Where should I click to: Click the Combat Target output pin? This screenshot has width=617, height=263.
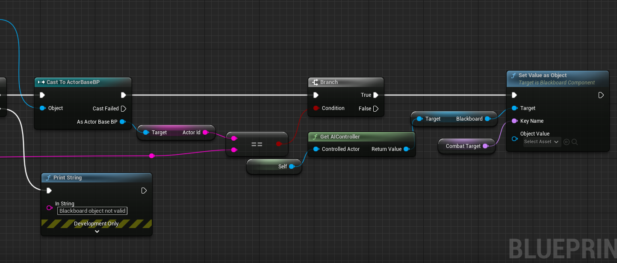[485, 146]
